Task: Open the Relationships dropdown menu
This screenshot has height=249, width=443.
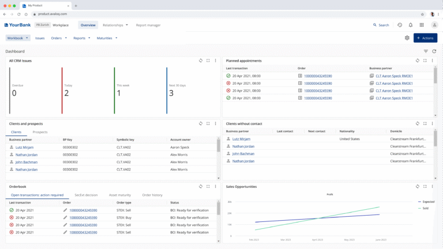Action: pos(115,25)
